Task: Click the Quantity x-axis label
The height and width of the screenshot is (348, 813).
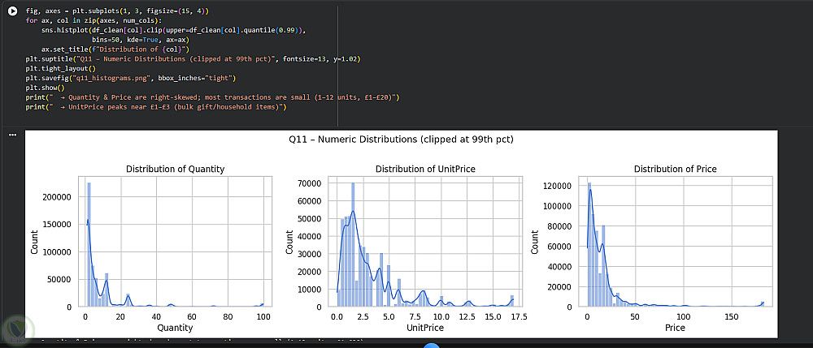Action: (176, 328)
